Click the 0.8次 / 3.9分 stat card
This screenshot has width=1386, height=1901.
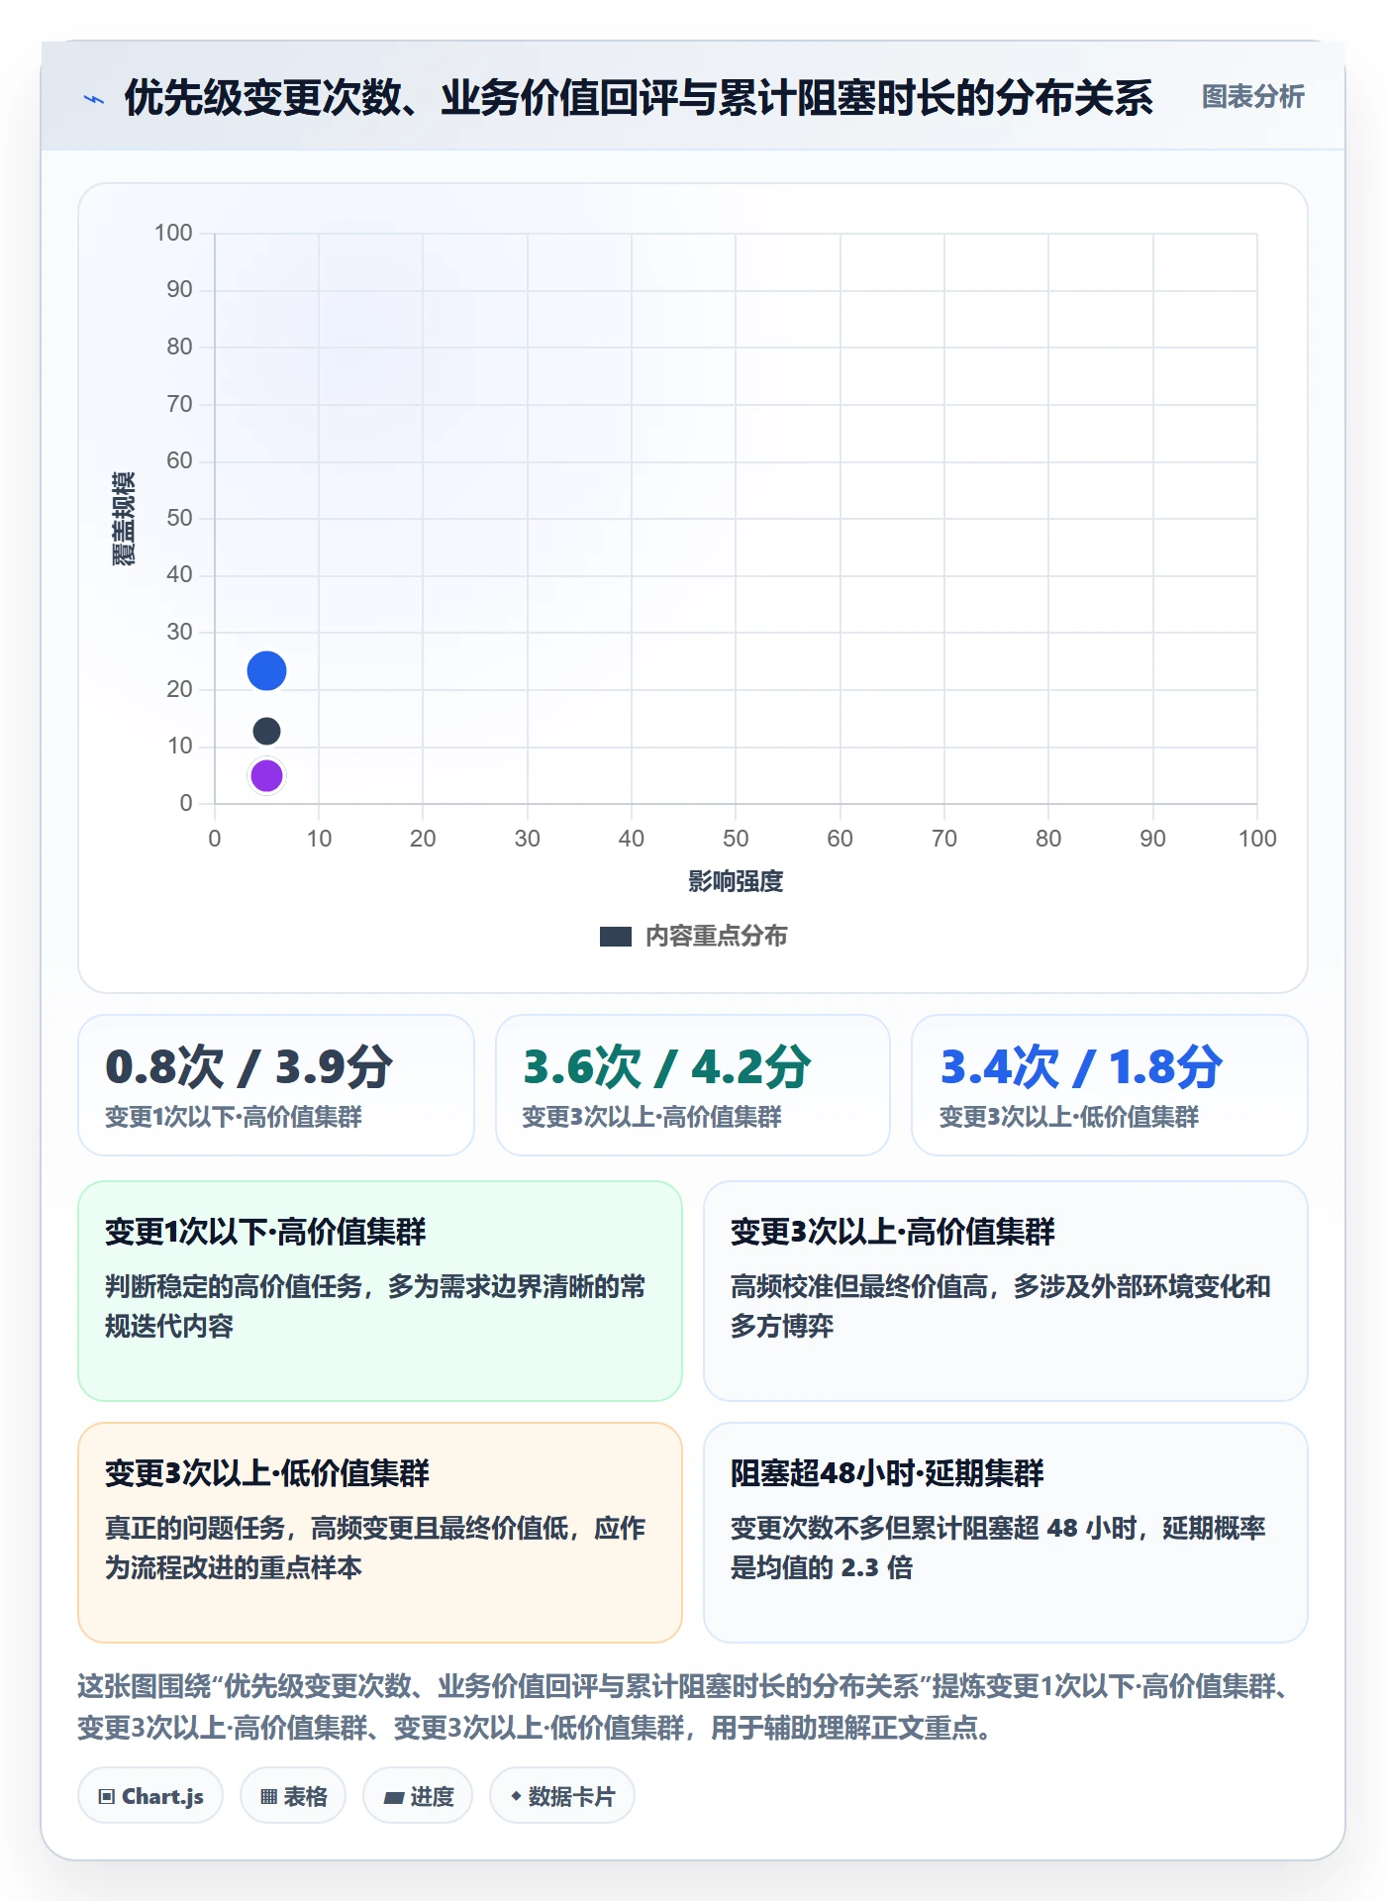pos(276,1085)
